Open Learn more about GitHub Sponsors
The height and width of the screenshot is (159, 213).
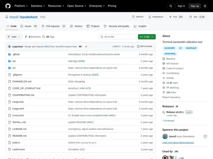(x=178, y=143)
